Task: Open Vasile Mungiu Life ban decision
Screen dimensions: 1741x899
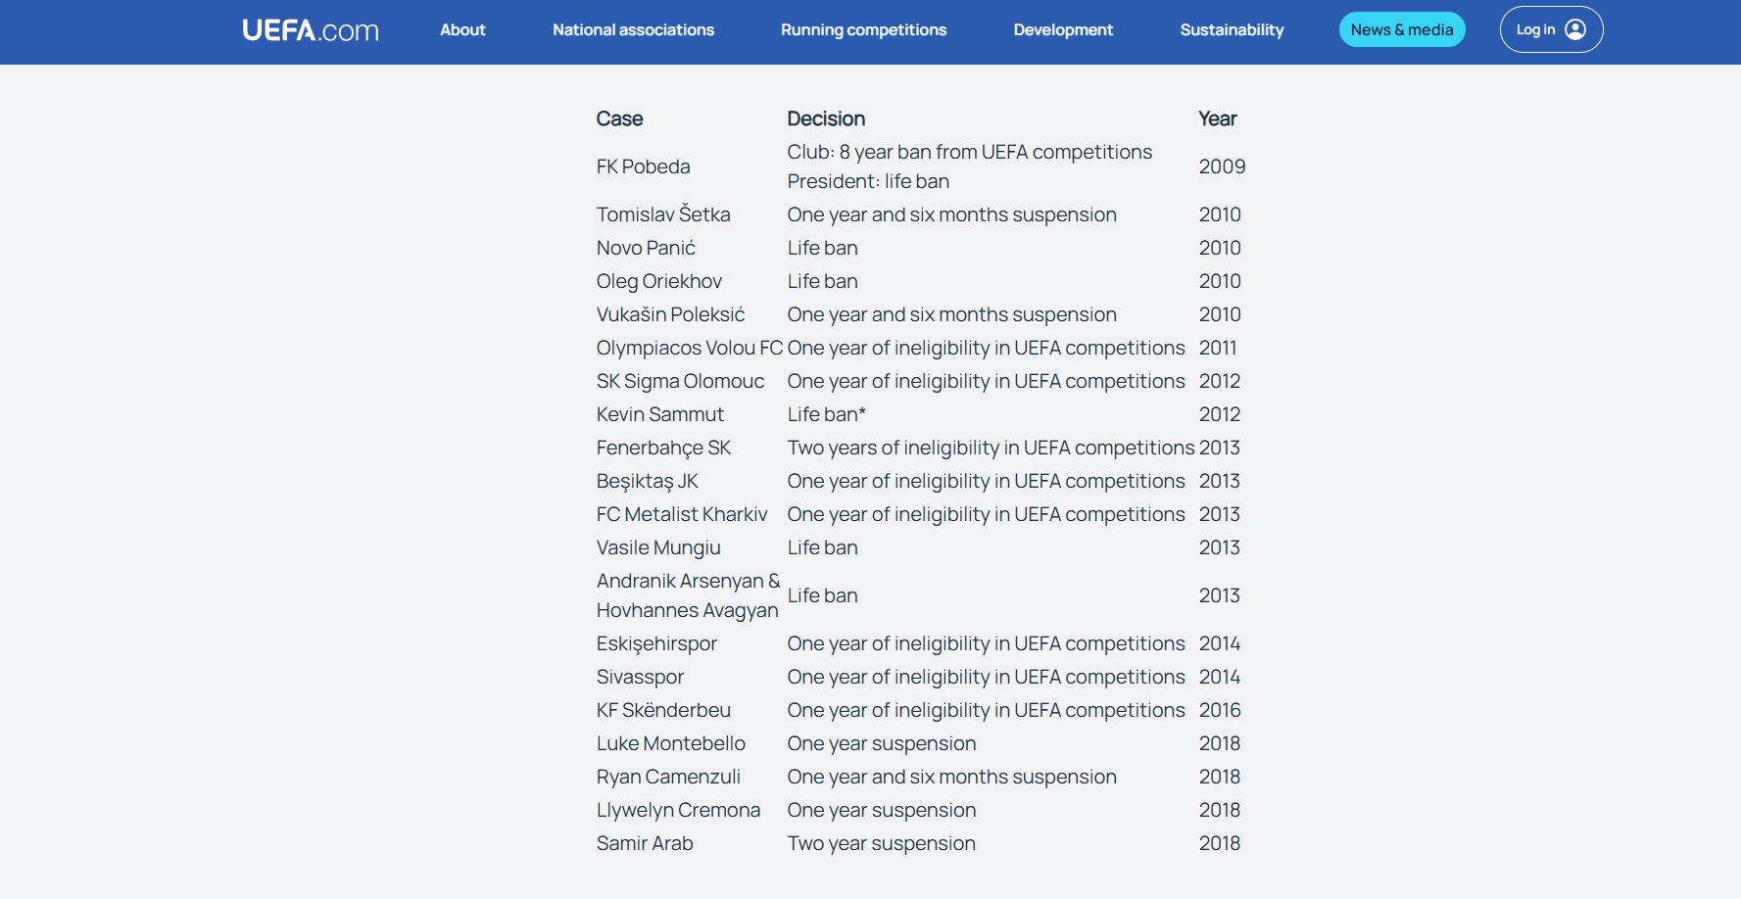Action: pos(822,547)
